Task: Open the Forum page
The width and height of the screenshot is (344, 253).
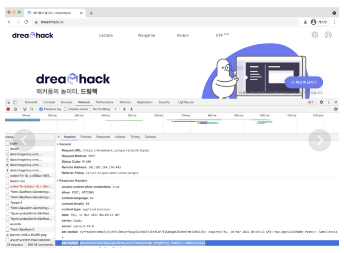Action: 183,35
